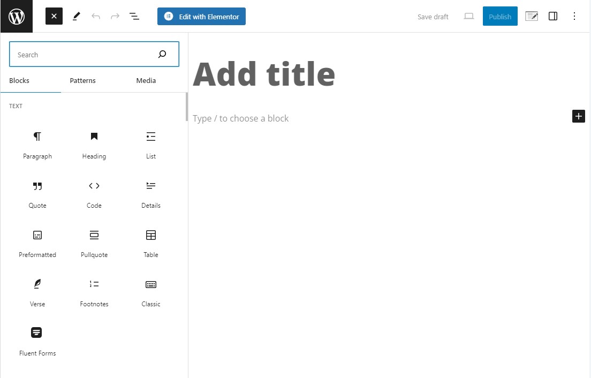This screenshot has height=378, width=591.
Task: Open the Document Overview list view
Action: point(134,16)
